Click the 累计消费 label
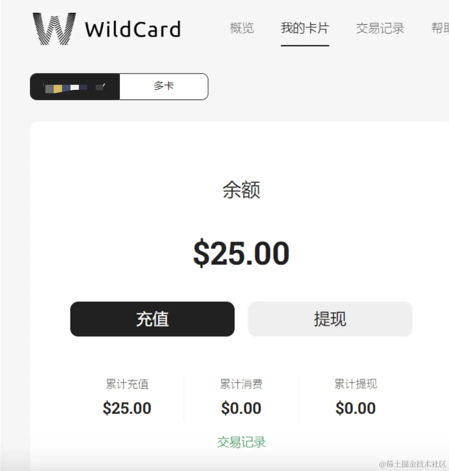This screenshot has height=471, width=449. (x=241, y=384)
